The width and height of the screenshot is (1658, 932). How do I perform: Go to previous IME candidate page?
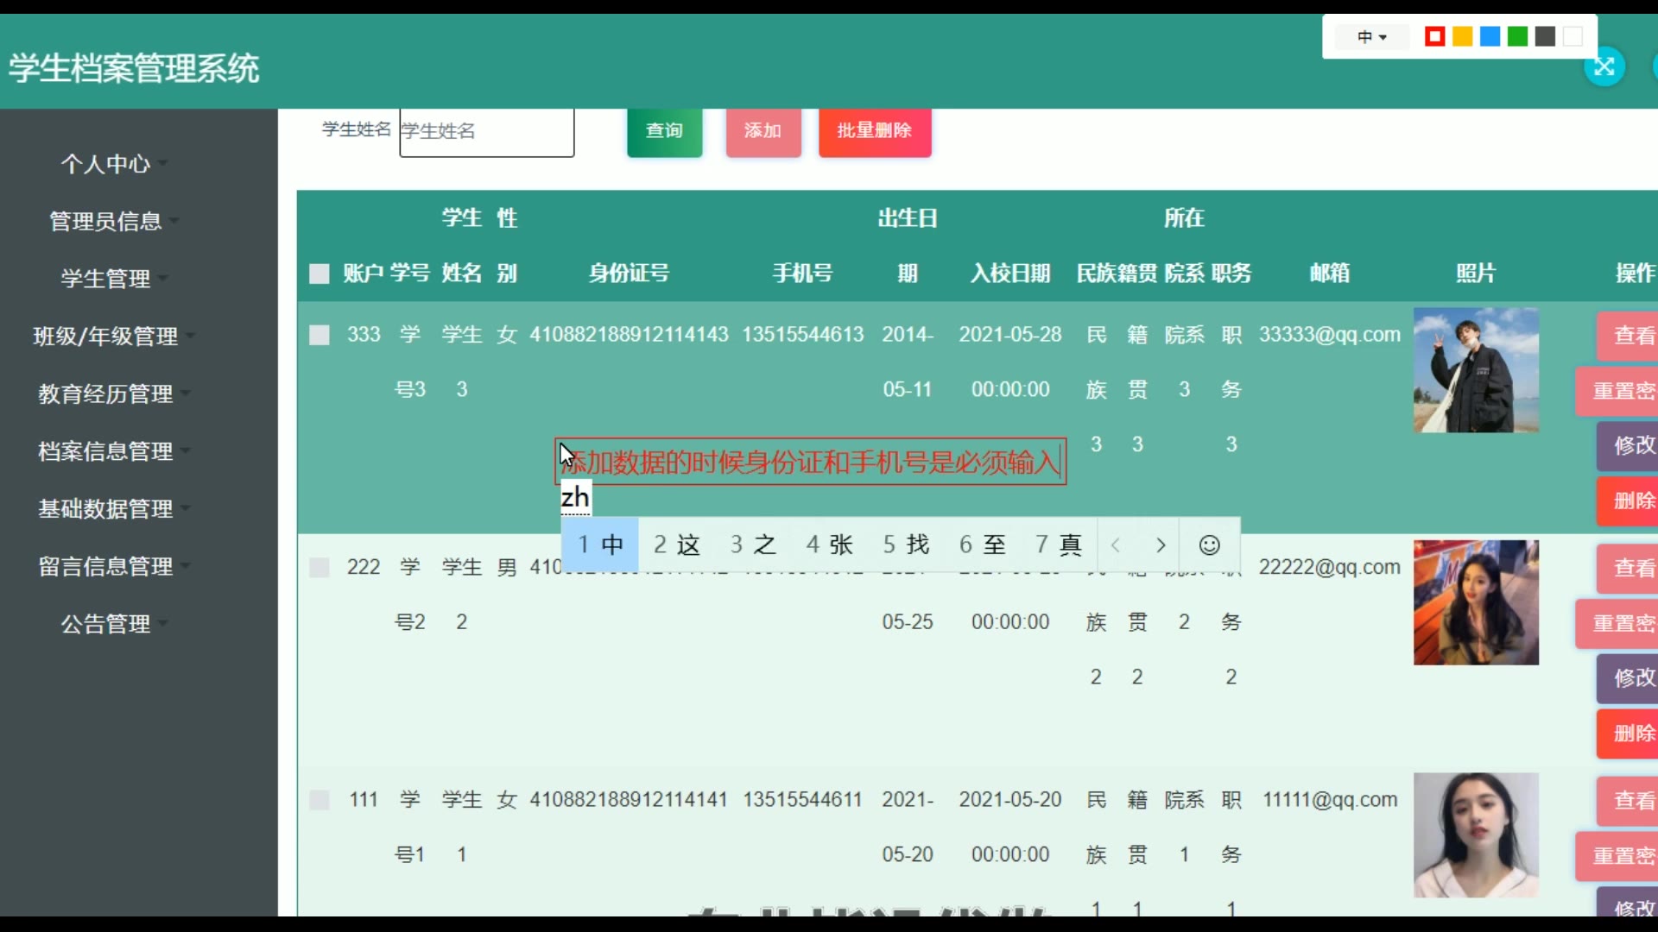click(x=1116, y=545)
